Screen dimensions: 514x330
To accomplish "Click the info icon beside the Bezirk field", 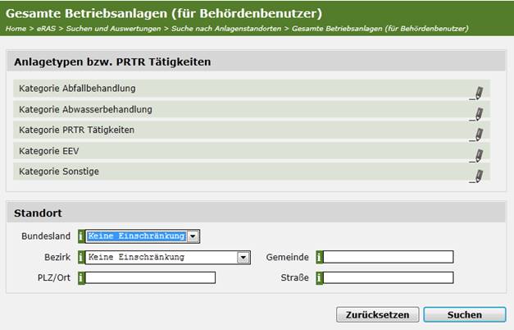I will (81, 257).
